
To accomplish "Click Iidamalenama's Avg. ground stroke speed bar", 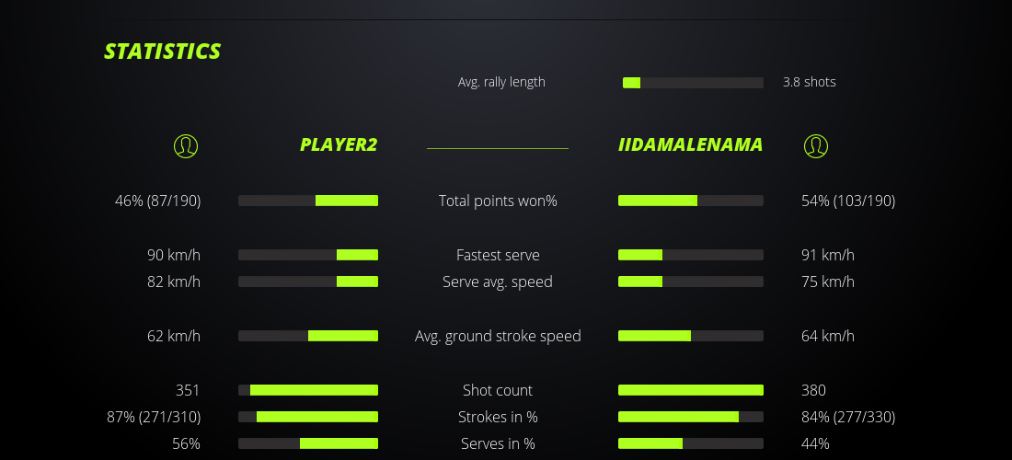I will (691, 336).
